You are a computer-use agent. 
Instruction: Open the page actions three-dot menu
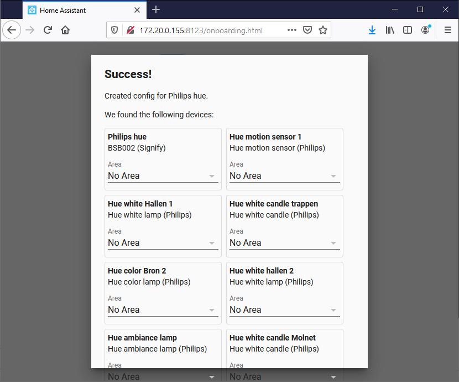[x=292, y=30]
